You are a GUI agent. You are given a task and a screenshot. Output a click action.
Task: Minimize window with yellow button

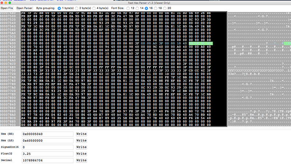(6, 3)
